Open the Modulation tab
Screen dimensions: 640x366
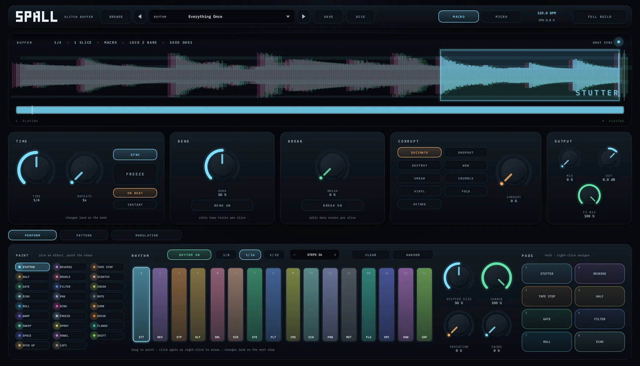[146, 235]
